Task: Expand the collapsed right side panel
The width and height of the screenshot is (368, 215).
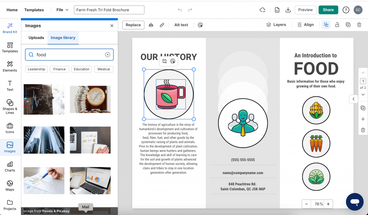Action: click(x=353, y=99)
